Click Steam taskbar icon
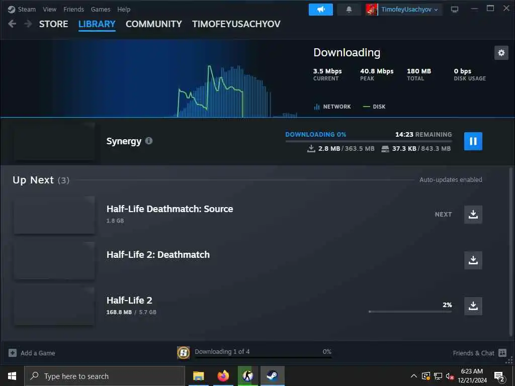Image resolution: width=515 pixels, height=386 pixels. point(272,376)
